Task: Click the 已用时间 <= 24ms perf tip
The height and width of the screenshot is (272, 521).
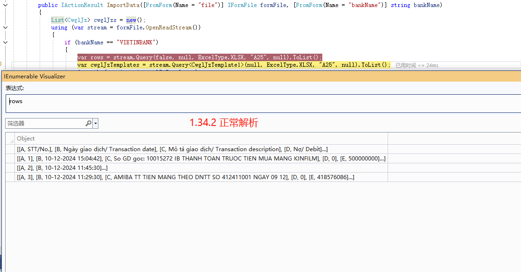Action: 417,65
